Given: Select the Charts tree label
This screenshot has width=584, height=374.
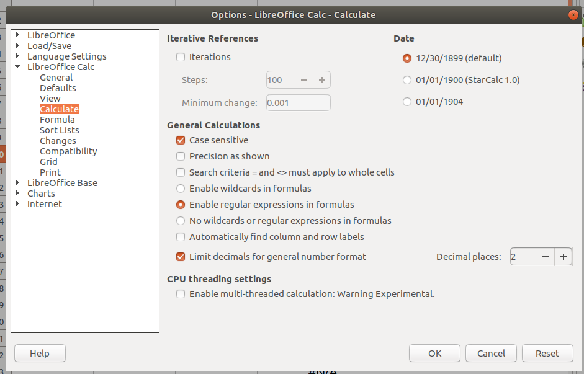Looking at the screenshot, I should coord(41,194).
